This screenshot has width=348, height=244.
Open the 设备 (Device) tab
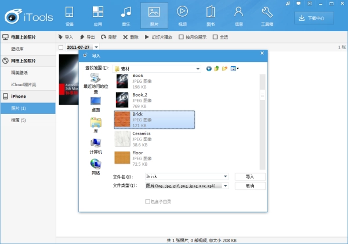[x=70, y=16]
